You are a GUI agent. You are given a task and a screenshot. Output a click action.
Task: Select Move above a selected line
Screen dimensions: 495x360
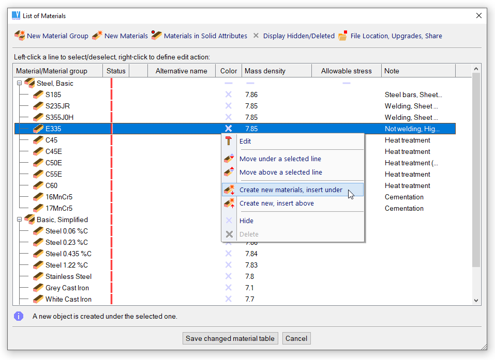pos(280,172)
